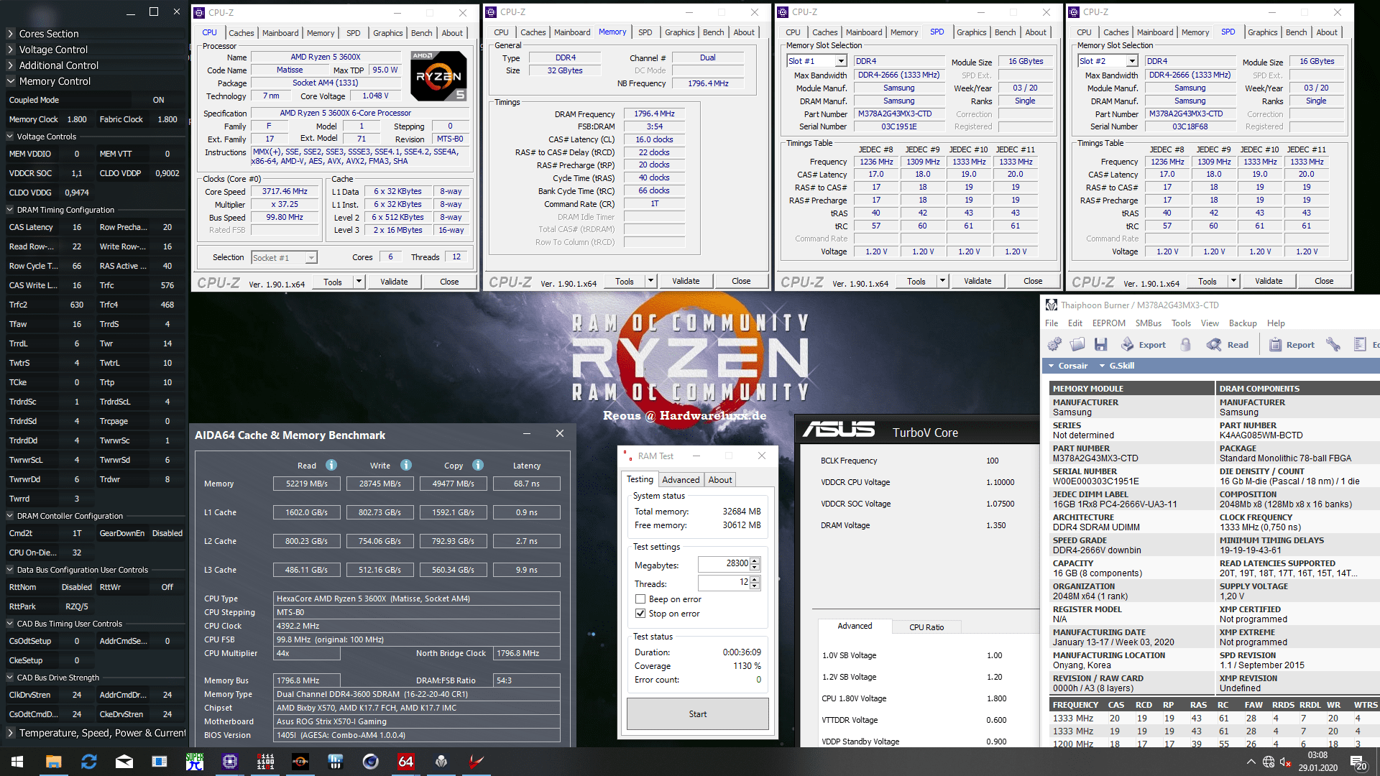Open Cinebench from taskbar
Image resolution: width=1380 pixels, height=776 pixels.
pyautogui.click(x=371, y=762)
